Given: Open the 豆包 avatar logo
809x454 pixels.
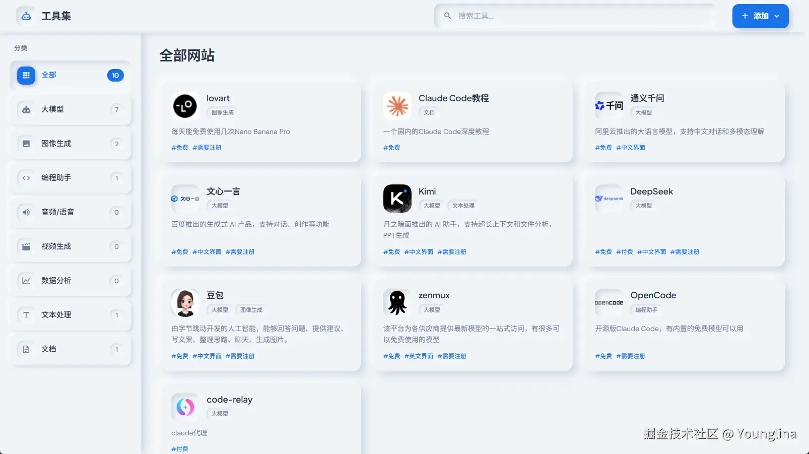Looking at the screenshot, I should 185,303.
